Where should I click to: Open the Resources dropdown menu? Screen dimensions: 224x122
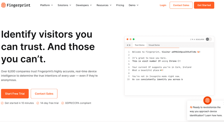(x=104, y=5)
